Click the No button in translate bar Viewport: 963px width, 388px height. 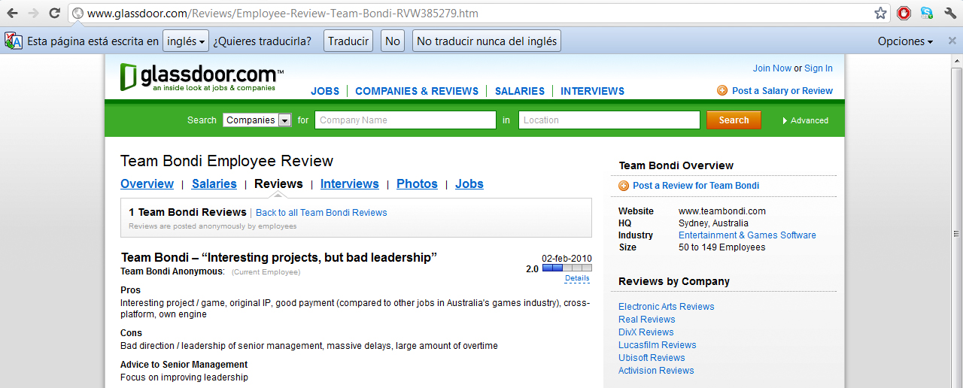[393, 41]
